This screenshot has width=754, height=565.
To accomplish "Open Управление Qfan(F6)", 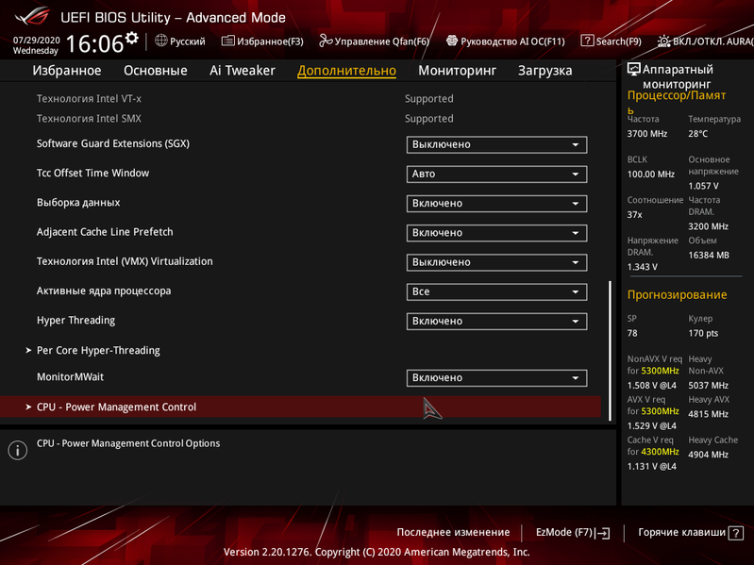I will (x=374, y=42).
